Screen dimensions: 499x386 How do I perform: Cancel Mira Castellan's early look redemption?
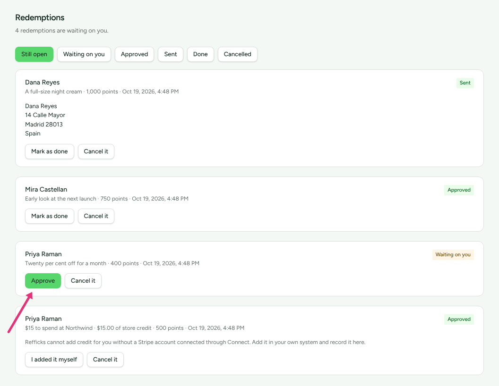pos(96,216)
